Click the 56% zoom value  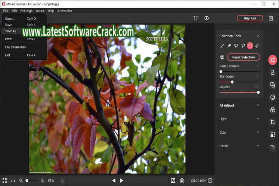51,181
